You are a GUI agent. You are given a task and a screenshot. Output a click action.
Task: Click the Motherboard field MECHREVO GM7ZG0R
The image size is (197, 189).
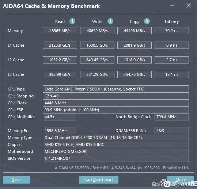click(116, 151)
